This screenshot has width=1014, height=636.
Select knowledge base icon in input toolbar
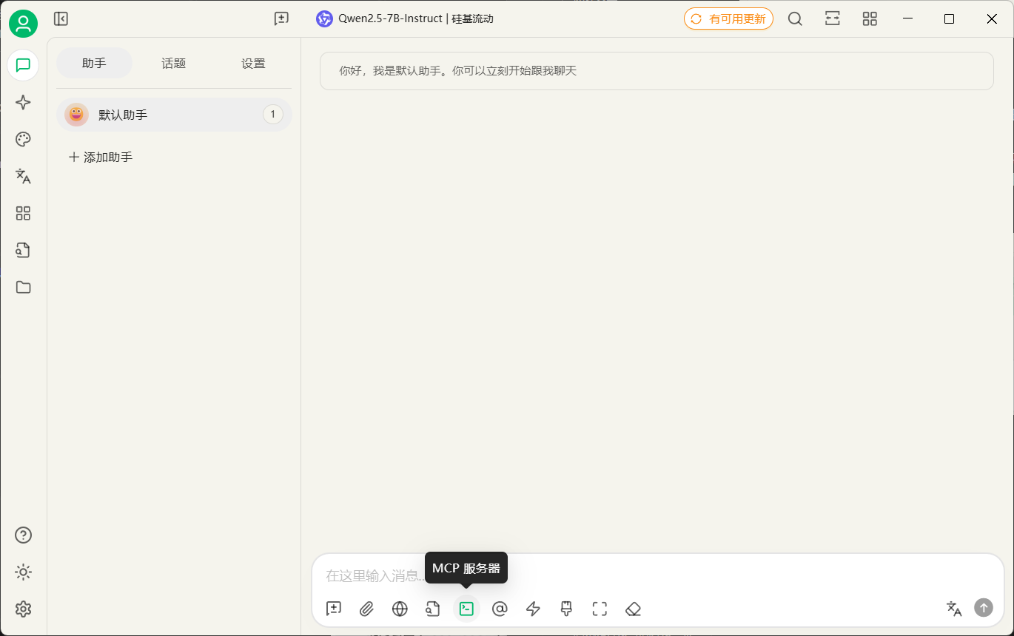[x=433, y=609]
